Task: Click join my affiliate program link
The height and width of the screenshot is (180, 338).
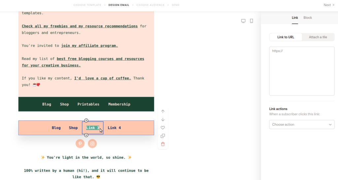Action: tap(89, 45)
